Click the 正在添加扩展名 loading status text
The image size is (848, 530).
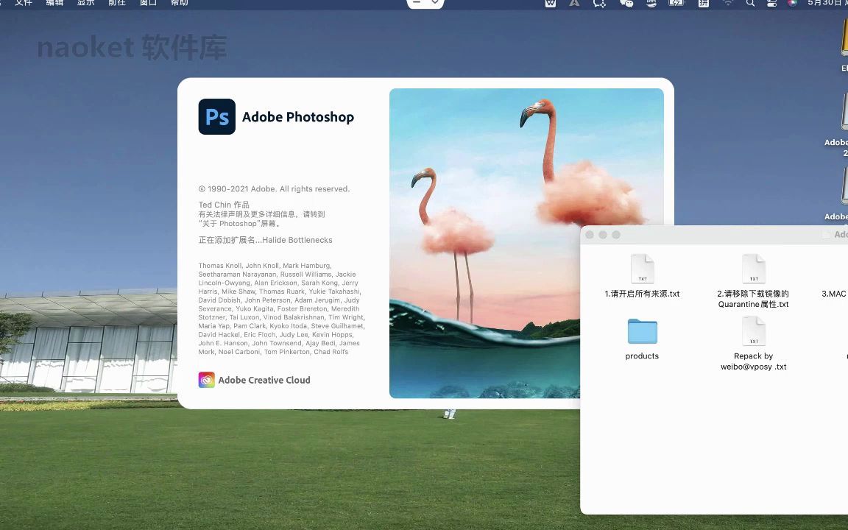click(x=266, y=240)
